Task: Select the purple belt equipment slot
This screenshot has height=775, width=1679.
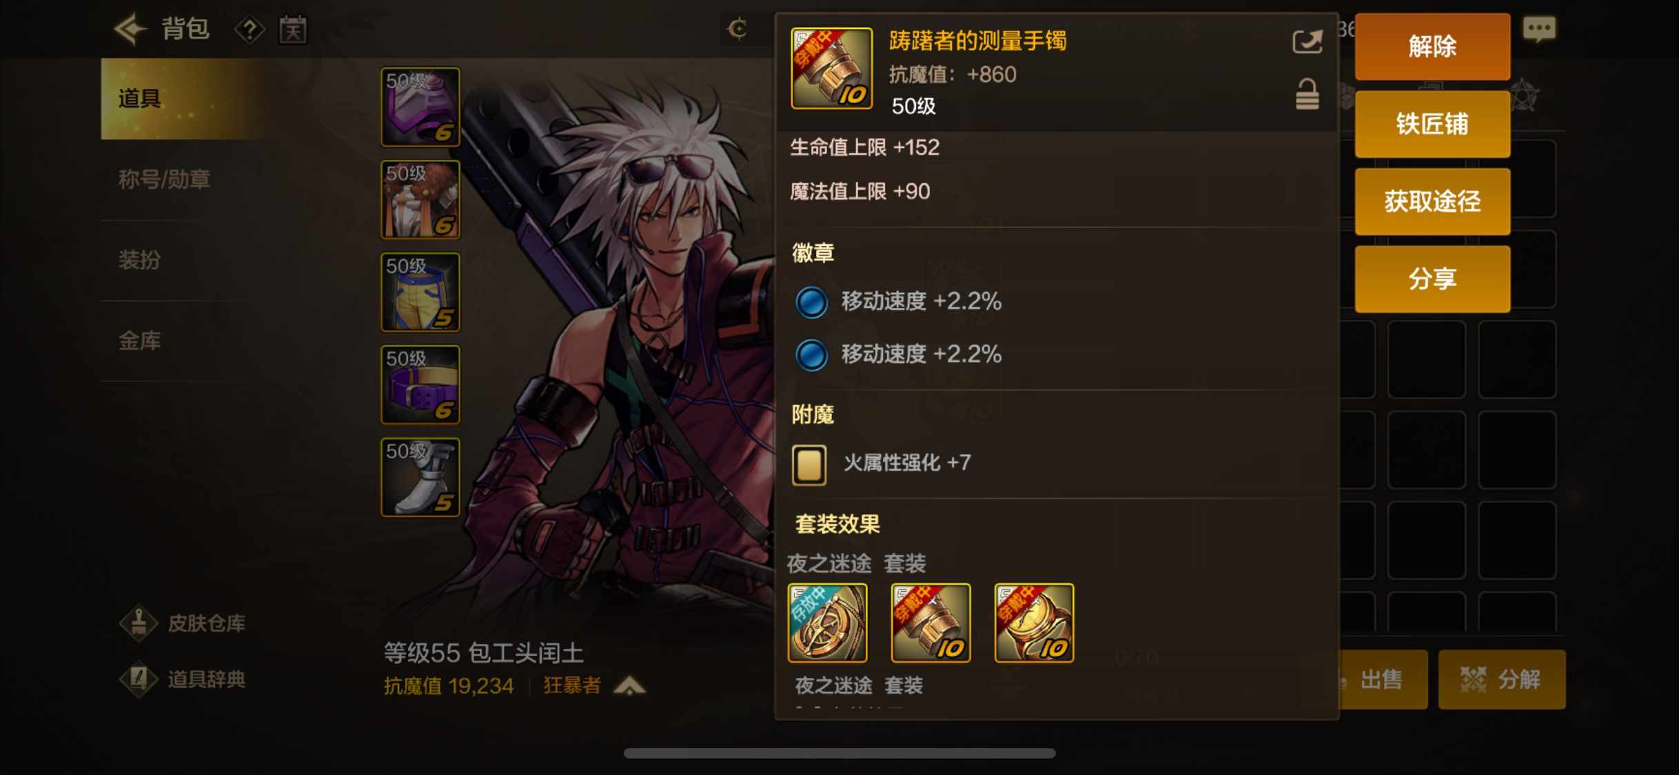Action: (x=420, y=384)
